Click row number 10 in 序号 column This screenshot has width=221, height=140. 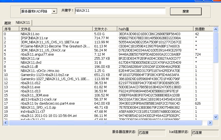(x=6, y=75)
